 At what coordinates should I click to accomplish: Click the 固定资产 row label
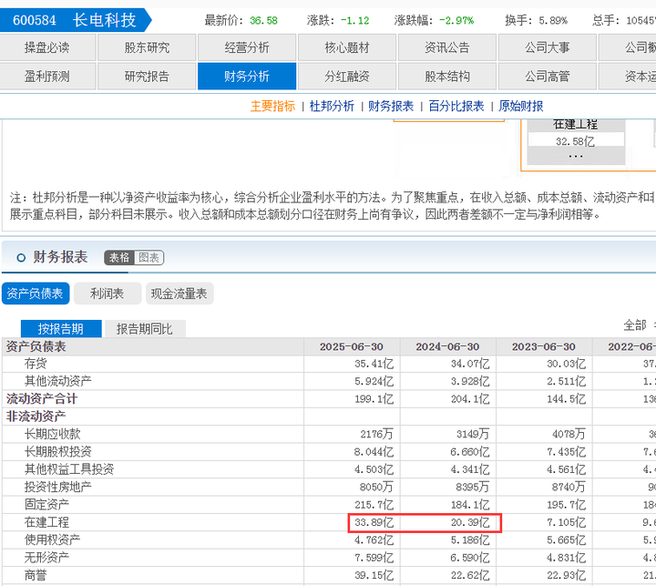[46, 504]
